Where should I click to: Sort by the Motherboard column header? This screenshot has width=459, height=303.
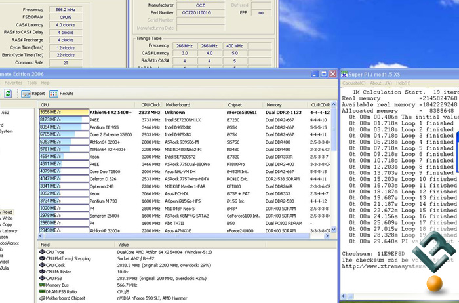coord(194,104)
